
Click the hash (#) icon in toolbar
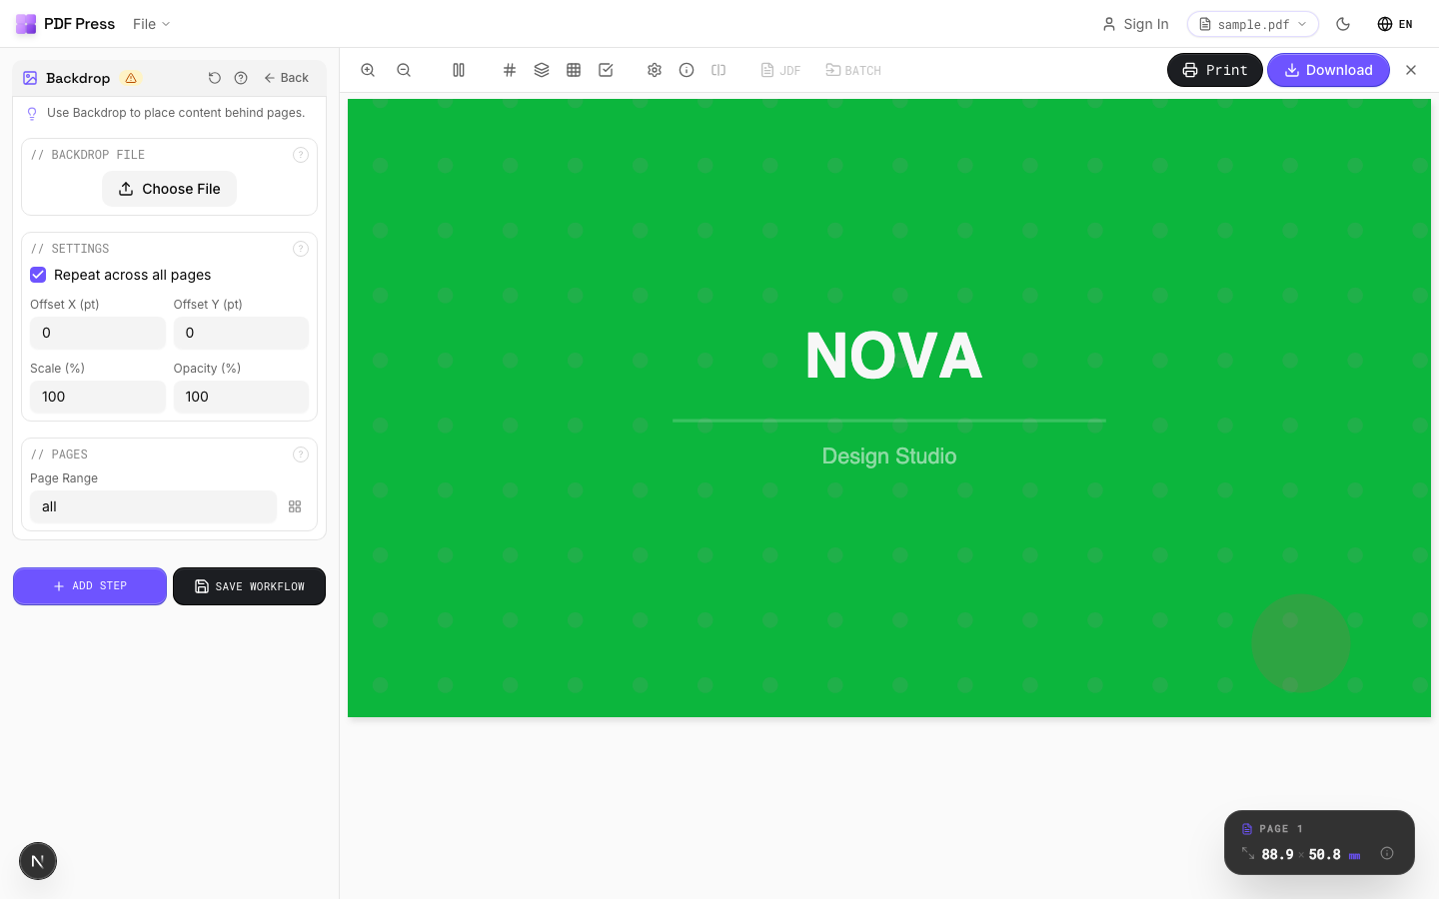point(510,70)
